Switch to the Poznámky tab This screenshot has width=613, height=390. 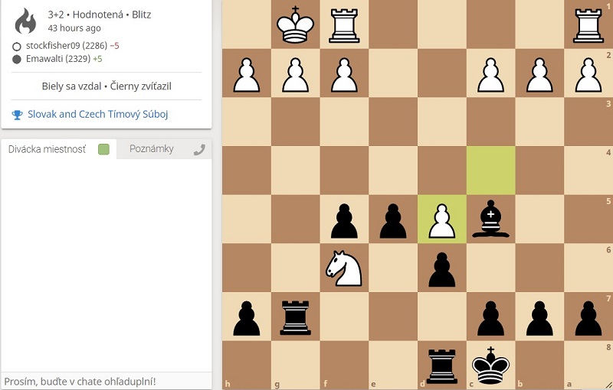coord(151,149)
